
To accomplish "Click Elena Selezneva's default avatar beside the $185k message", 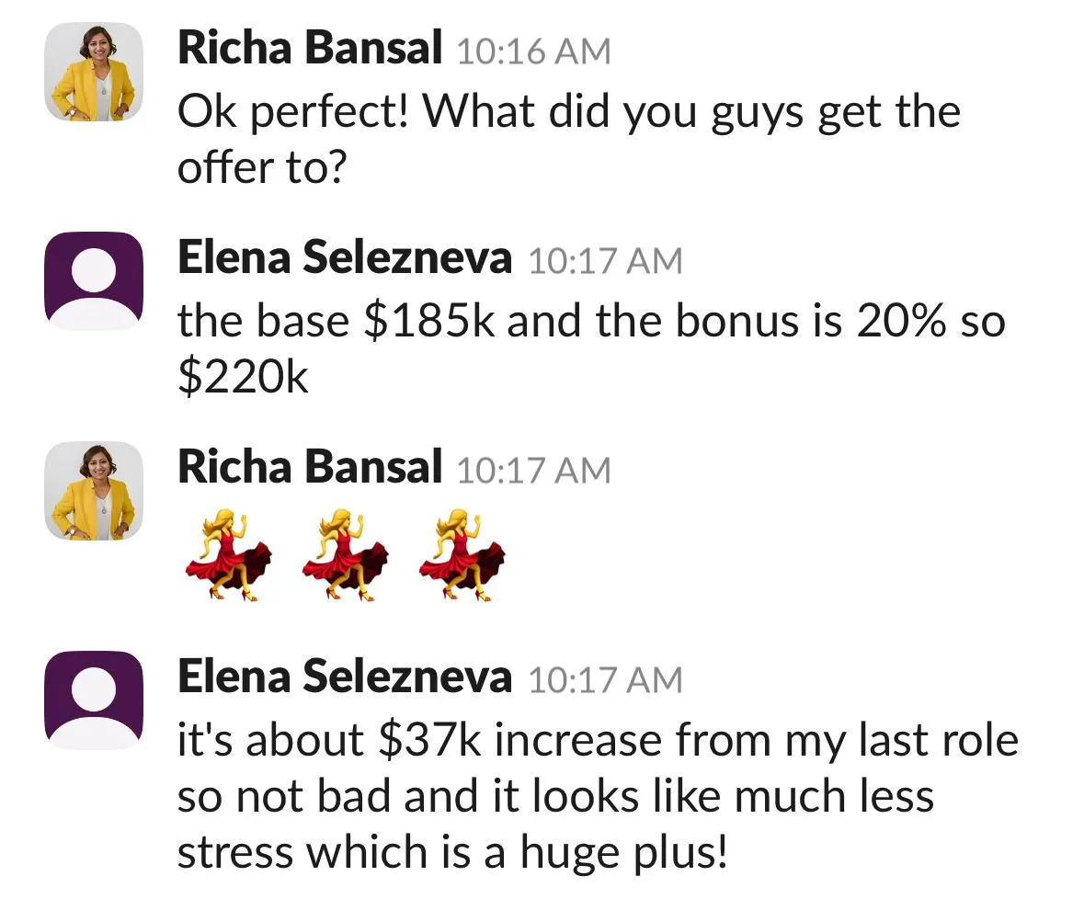I will tap(94, 281).
